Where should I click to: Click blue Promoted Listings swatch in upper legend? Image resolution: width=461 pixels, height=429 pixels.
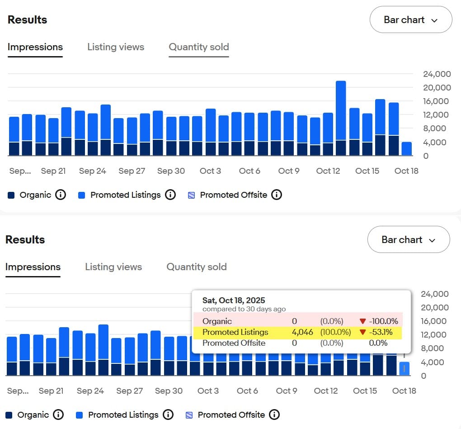tap(82, 195)
